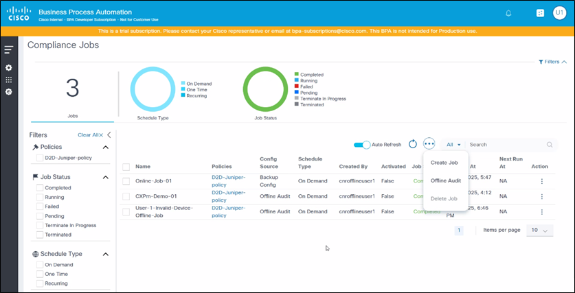Click the three-dot more actions button
Image resolution: width=575 pixels, height=293 pixels.
(x=429, y=144)
